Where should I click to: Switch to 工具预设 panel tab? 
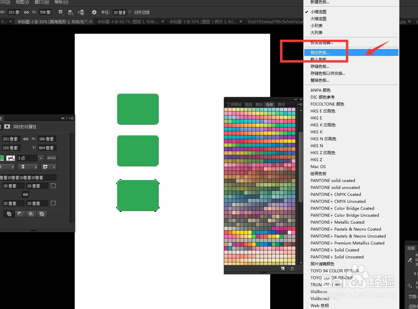pos(234,105)
